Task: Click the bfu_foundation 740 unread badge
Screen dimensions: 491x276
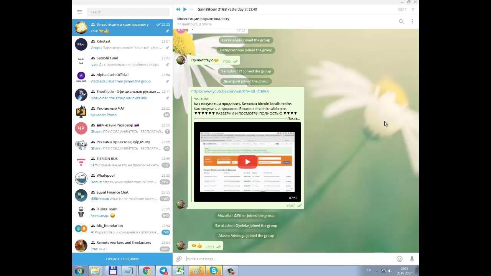Action: 165,232
